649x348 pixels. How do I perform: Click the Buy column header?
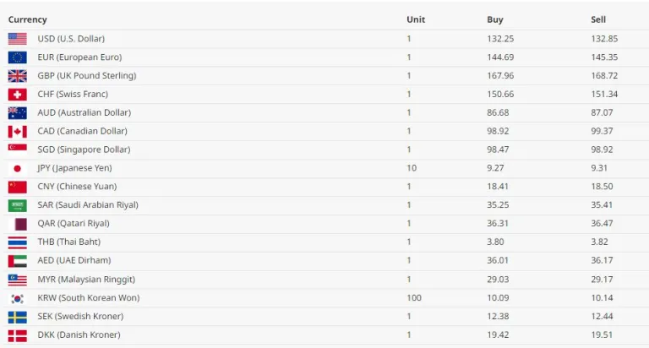[x=495, y=19]
